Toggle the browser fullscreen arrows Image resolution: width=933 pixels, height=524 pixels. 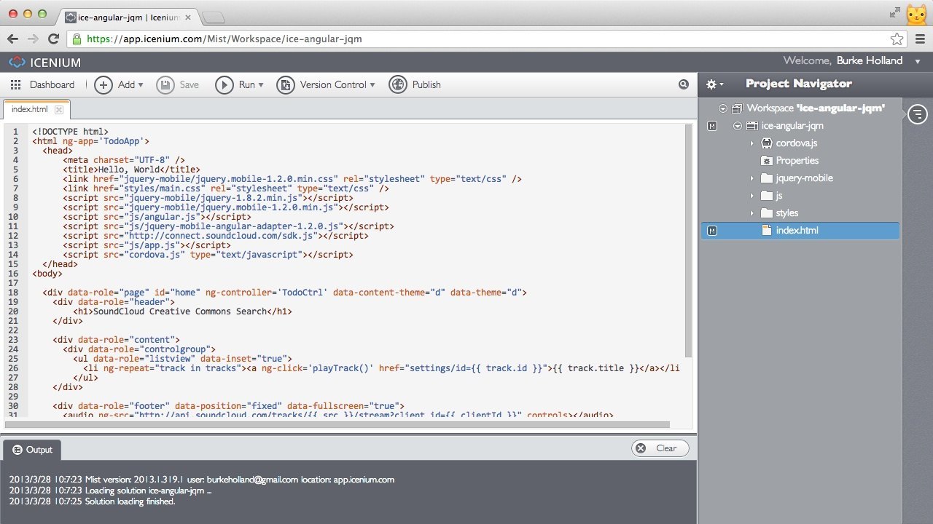pyautogui.click(x=895, y=12)
